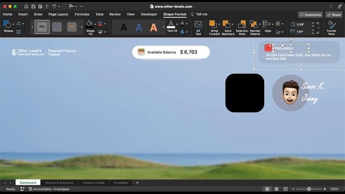Click the zoom slider handle

(x=309, y=189)
